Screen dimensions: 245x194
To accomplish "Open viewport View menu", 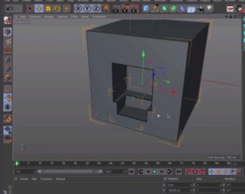I will [23, 17].
